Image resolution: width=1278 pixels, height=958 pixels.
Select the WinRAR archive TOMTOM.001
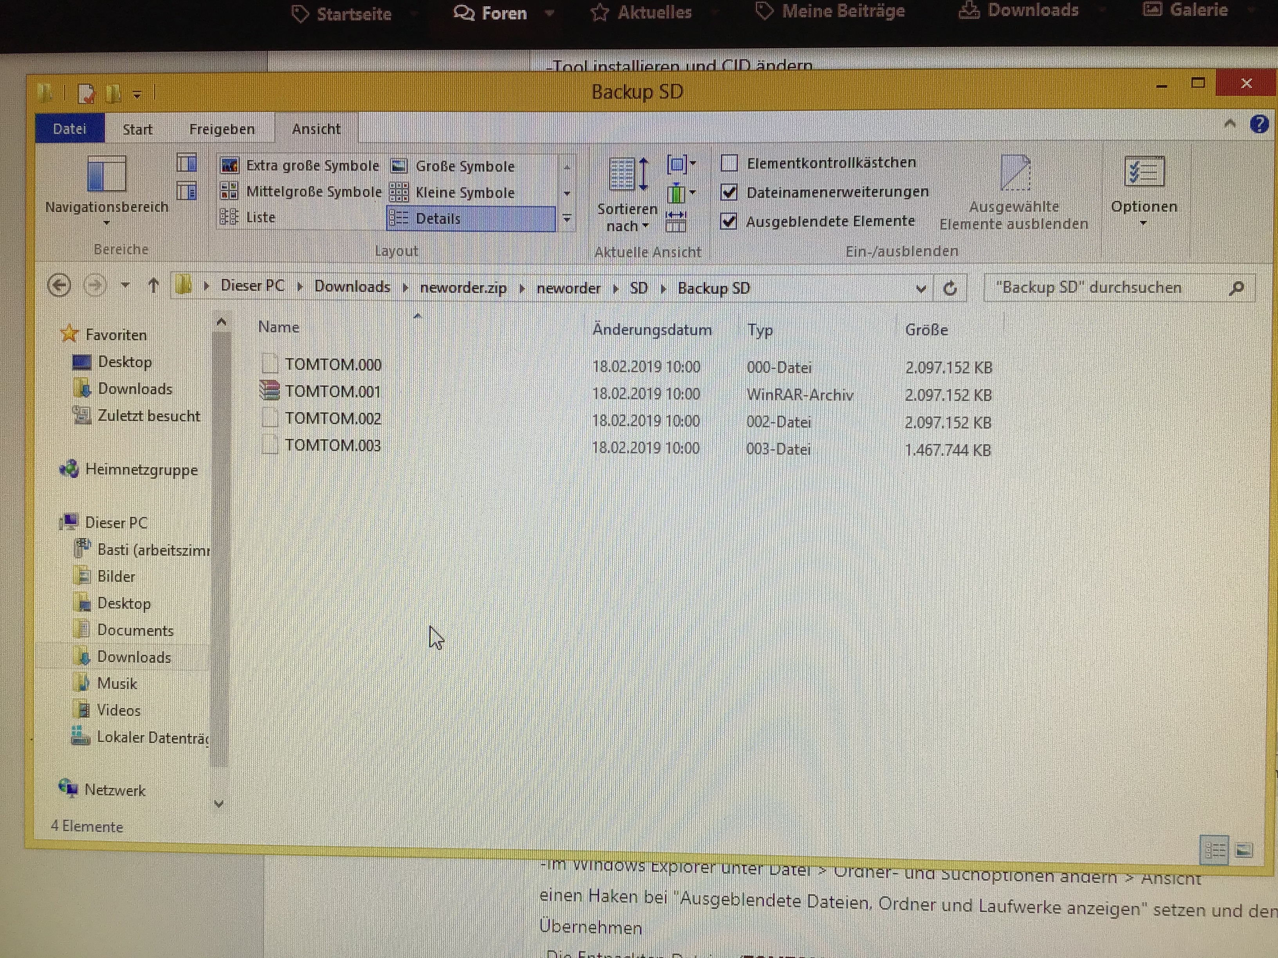tap(333, 391)
